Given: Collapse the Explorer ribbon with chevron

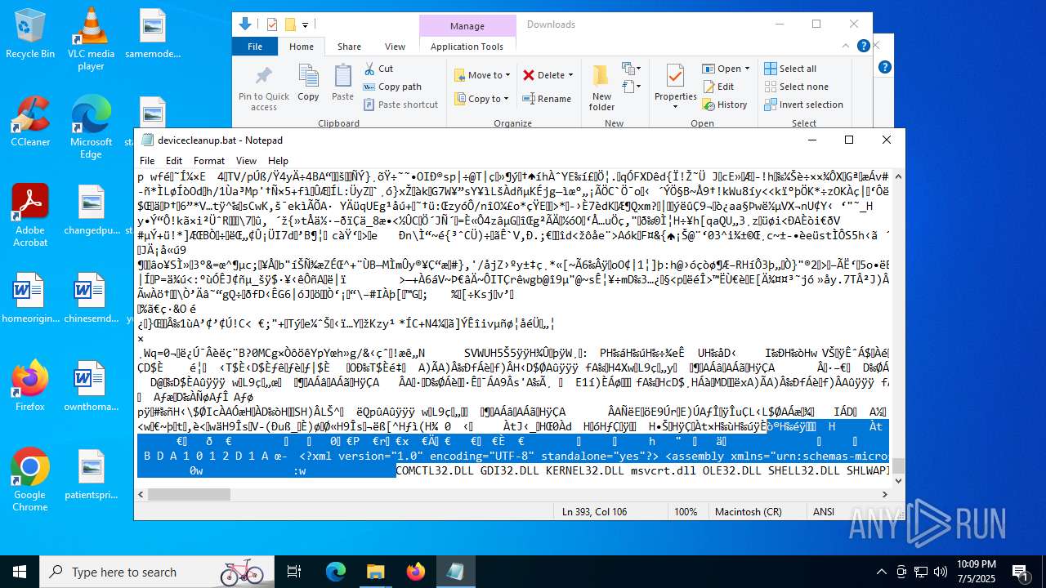Looking at the screenshot, I should tap(847, 46).
